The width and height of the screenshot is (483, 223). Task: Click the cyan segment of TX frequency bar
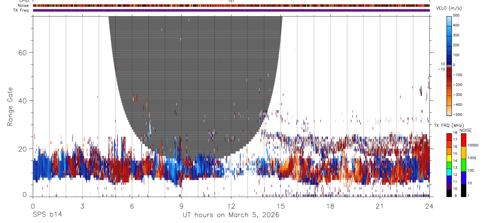449,171
